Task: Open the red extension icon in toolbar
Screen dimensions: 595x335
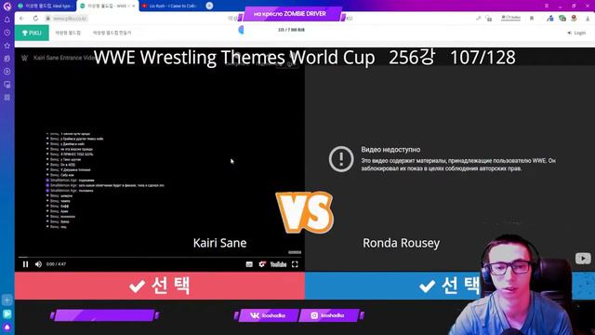Action: [575, 19]
